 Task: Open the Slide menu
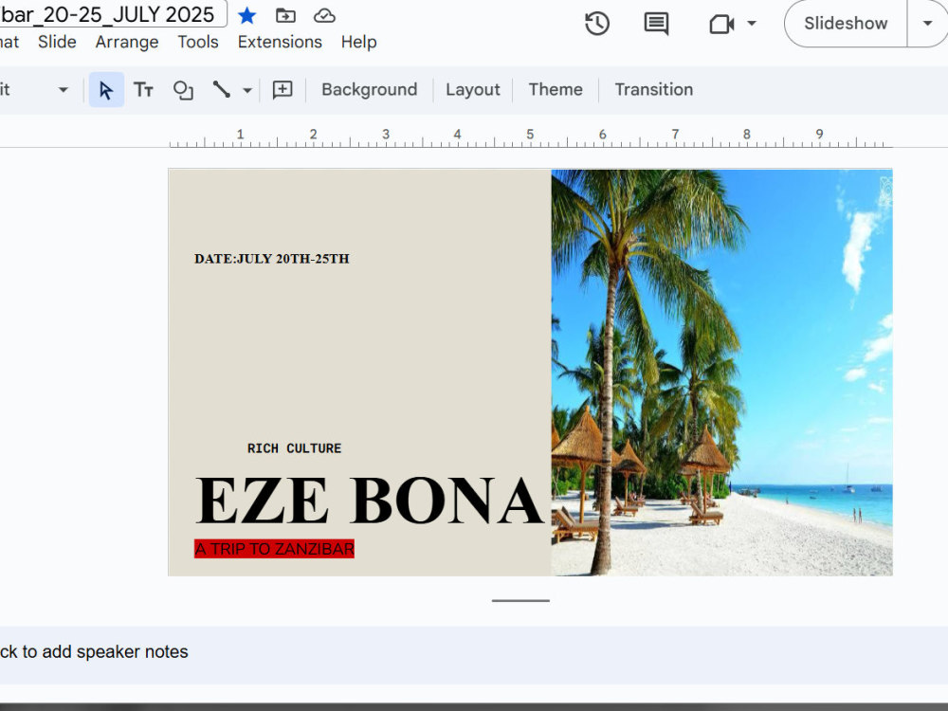click(x=57, y=42)
